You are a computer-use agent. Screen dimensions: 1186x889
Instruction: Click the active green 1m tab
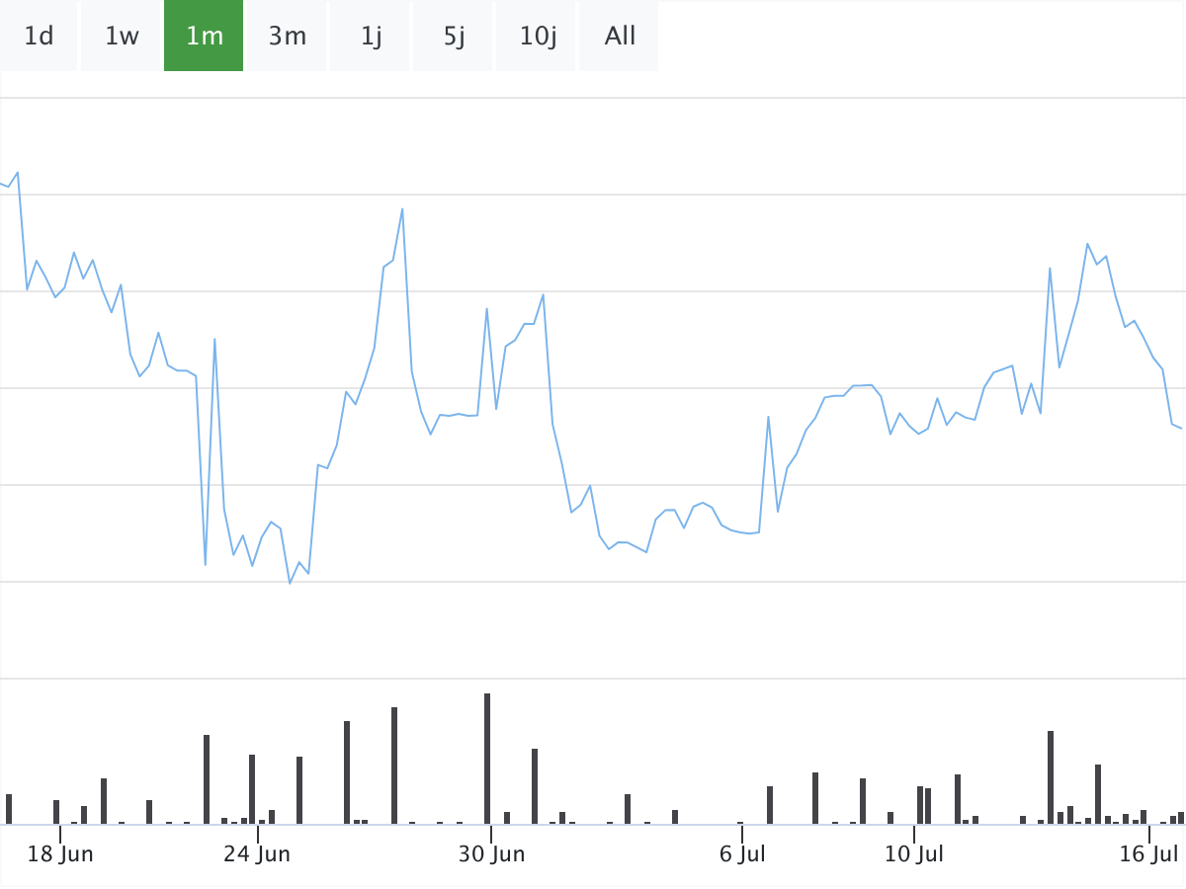[204, 37]
